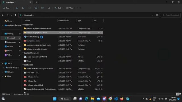Open Chrome from taskbar
182x102 pixels.
click(110, 99)
